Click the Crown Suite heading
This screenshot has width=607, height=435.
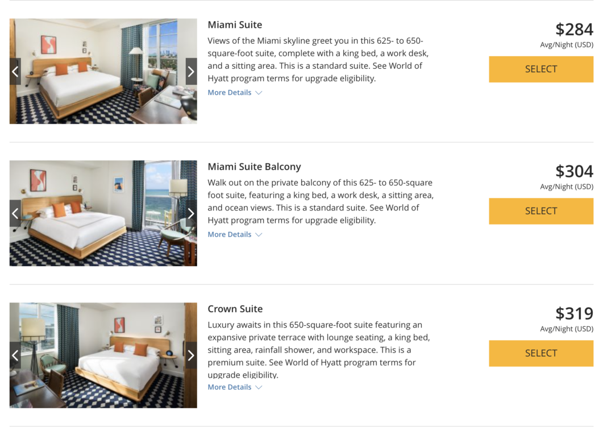click(235, 309)
